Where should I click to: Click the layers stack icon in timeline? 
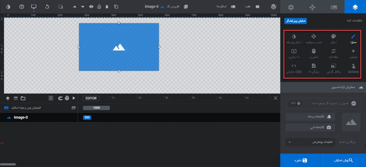tap(8, 98)
